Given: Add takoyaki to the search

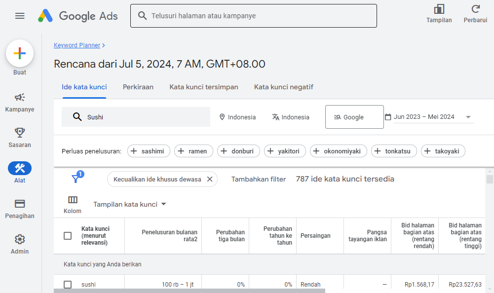Looking at the screenshot, I should pos(443,151).
